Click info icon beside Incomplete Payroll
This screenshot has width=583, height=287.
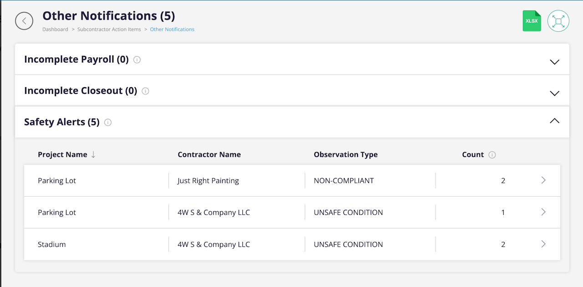(x=137, y=59)
